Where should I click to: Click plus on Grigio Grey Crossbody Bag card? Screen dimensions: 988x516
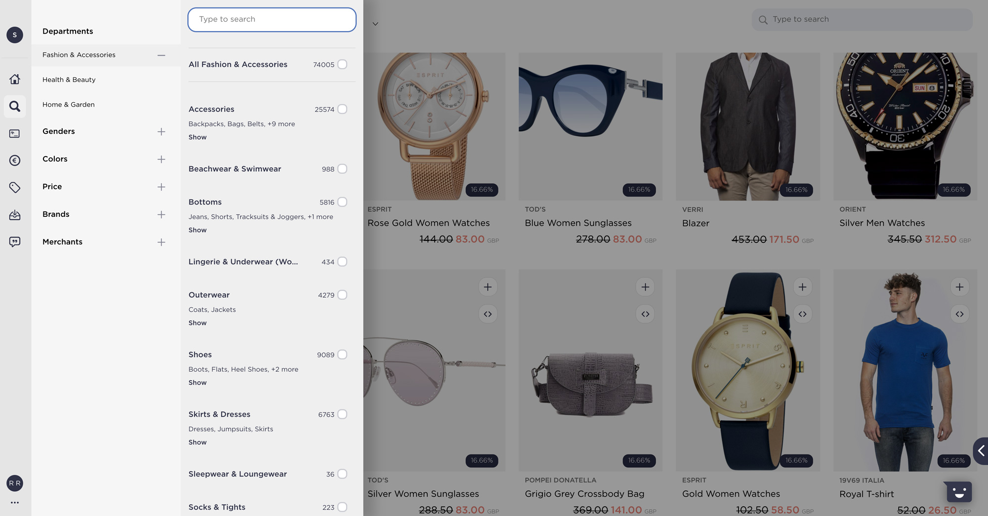(645, 287)
